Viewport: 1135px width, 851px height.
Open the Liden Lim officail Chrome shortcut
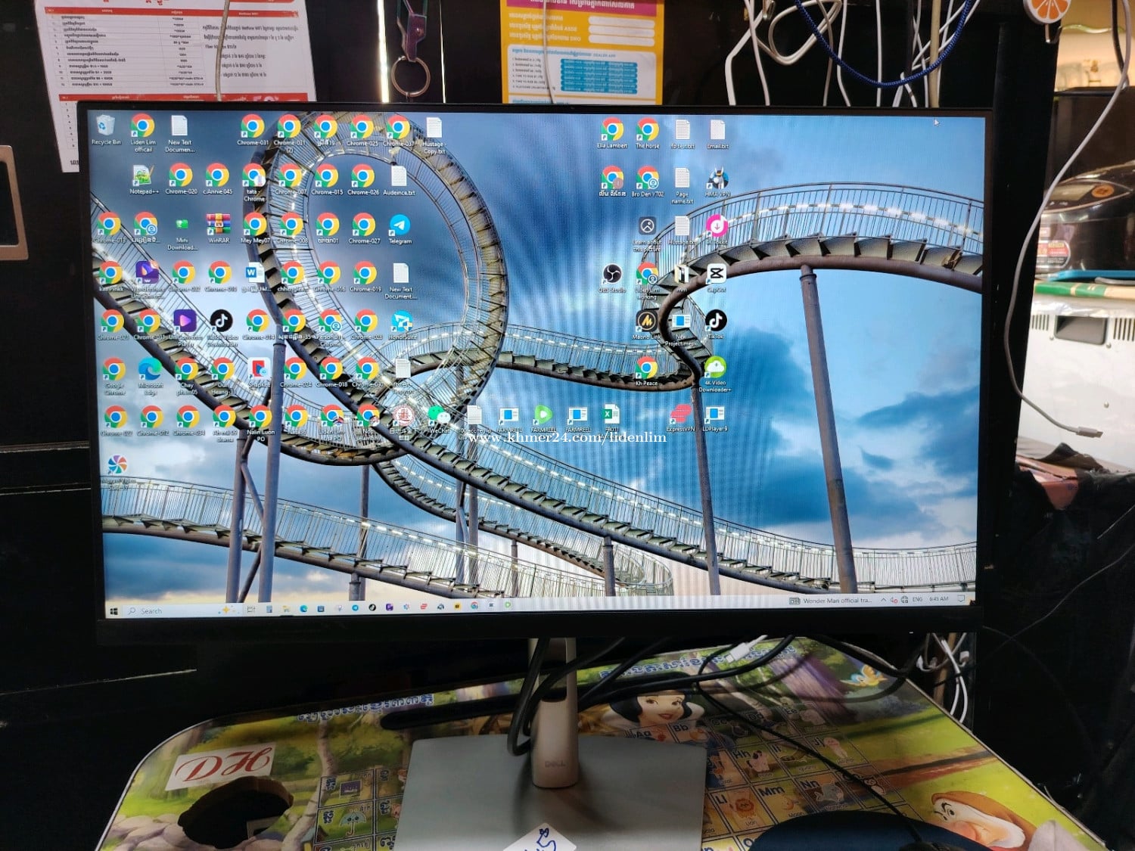point(143,127)
